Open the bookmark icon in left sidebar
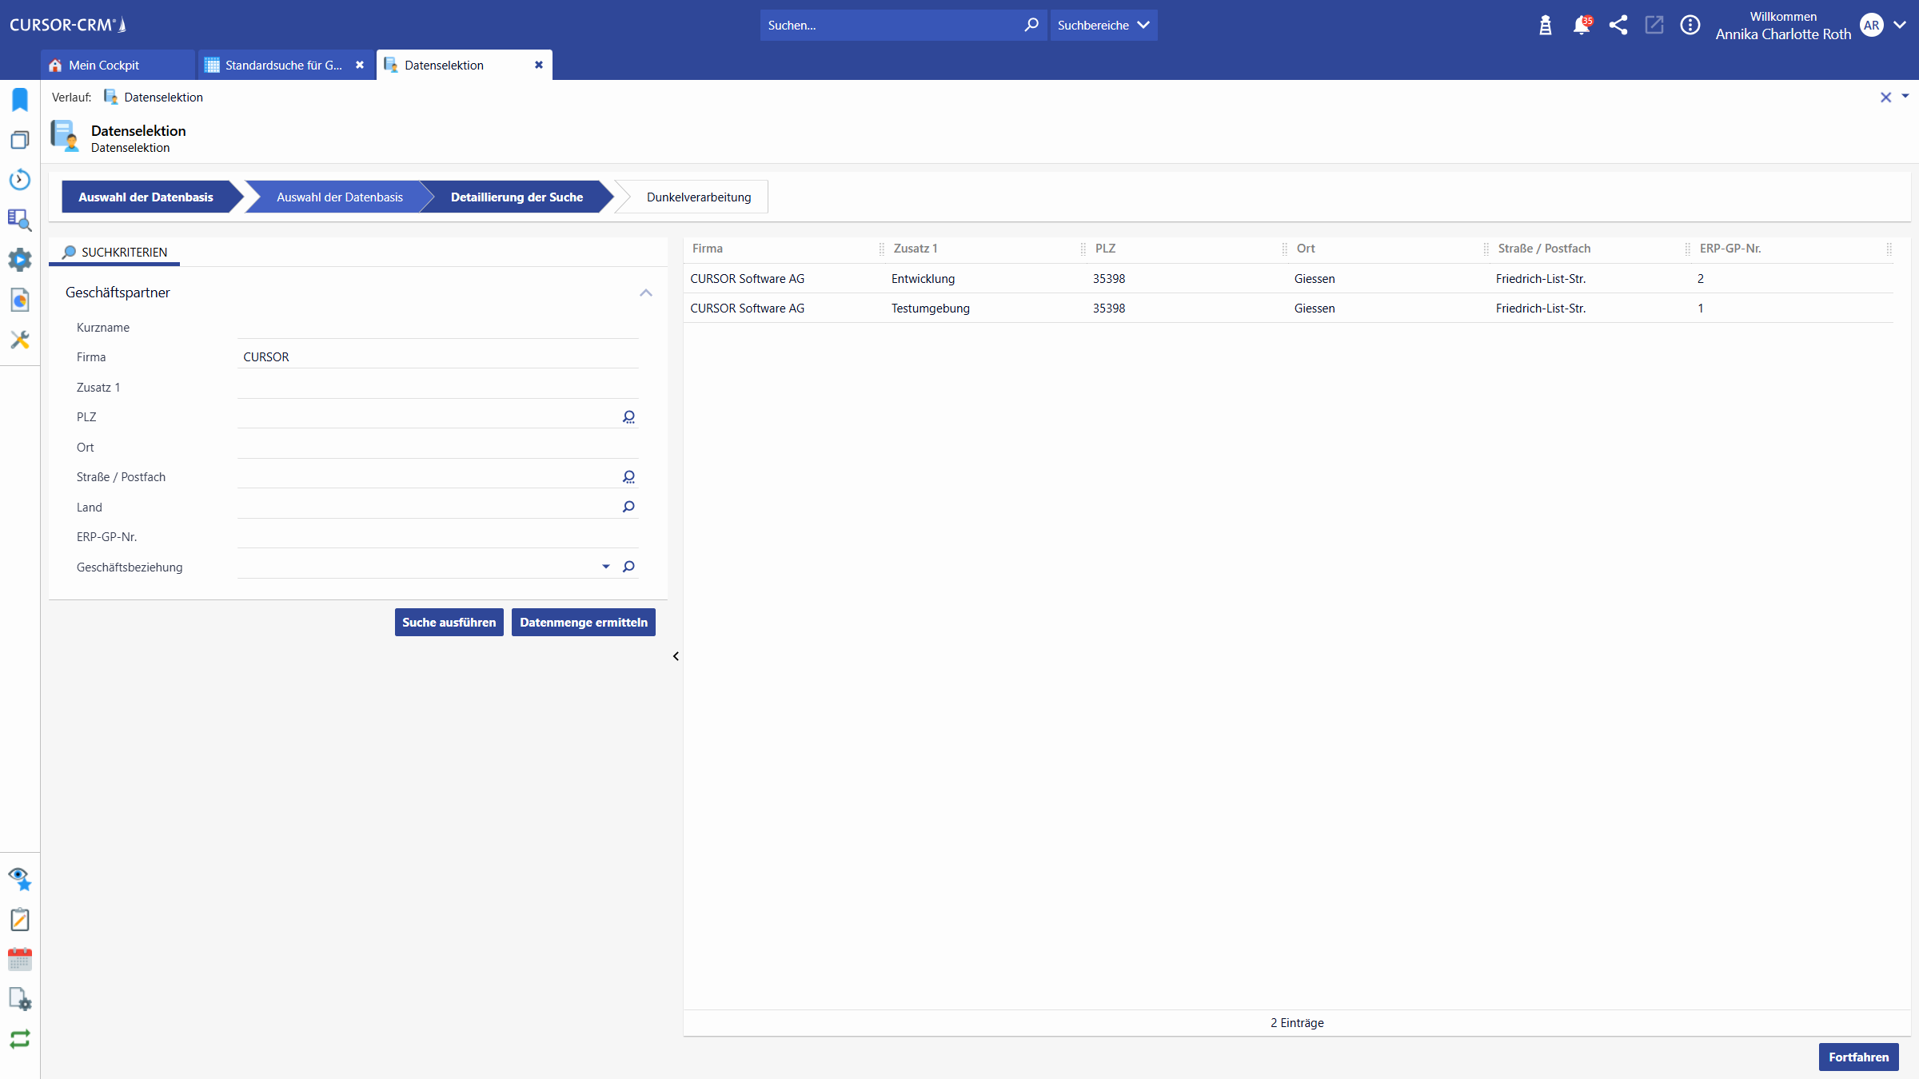Screen dimensions: 1919x1079 tap(20, 100)
